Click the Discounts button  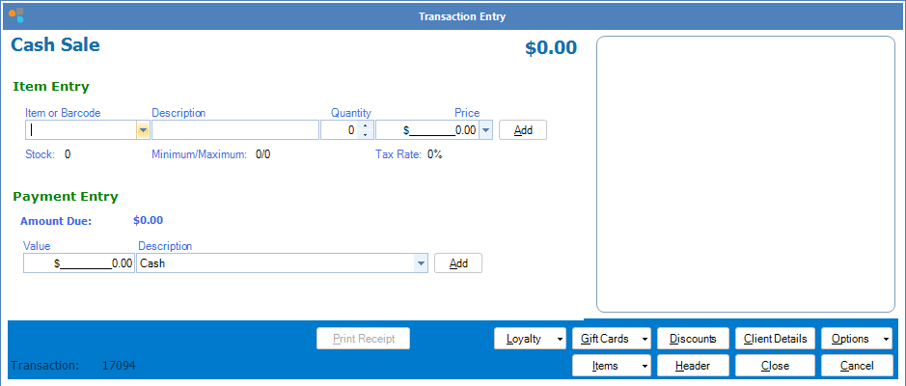[693, 339]
